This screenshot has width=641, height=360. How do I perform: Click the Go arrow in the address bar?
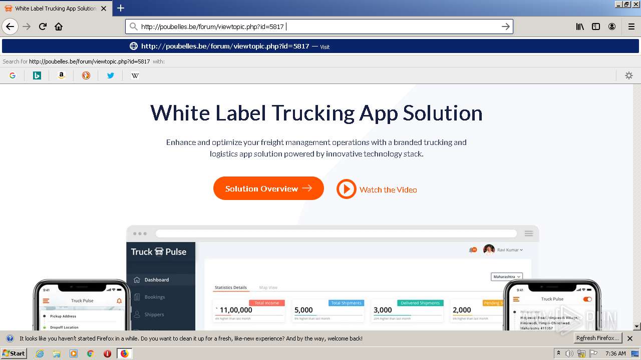pos(506,26)
